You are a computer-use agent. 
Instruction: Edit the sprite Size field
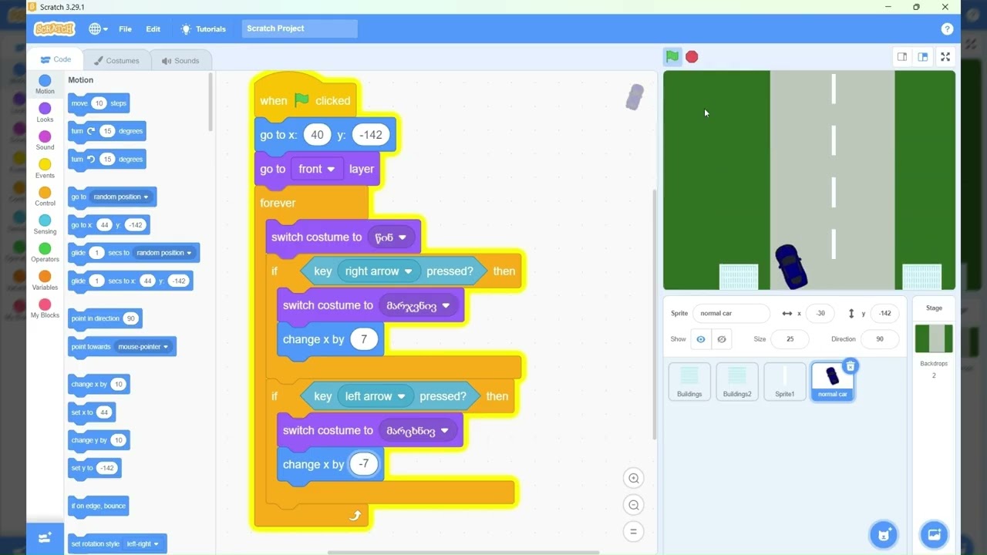(x=790, y=339)
